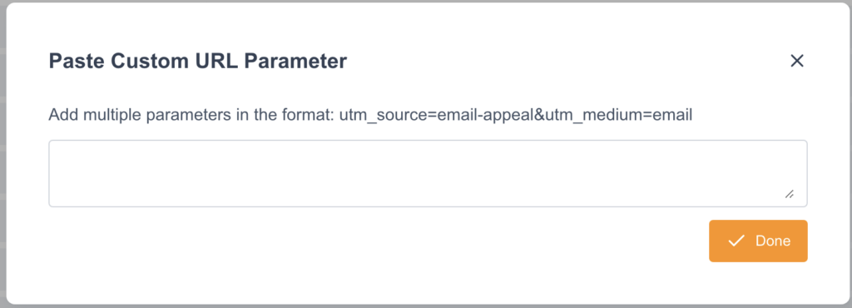Click the word 'Done' on the button
Image resolution: width=852 pixels, height=308 pixels.
pos(773,241)
